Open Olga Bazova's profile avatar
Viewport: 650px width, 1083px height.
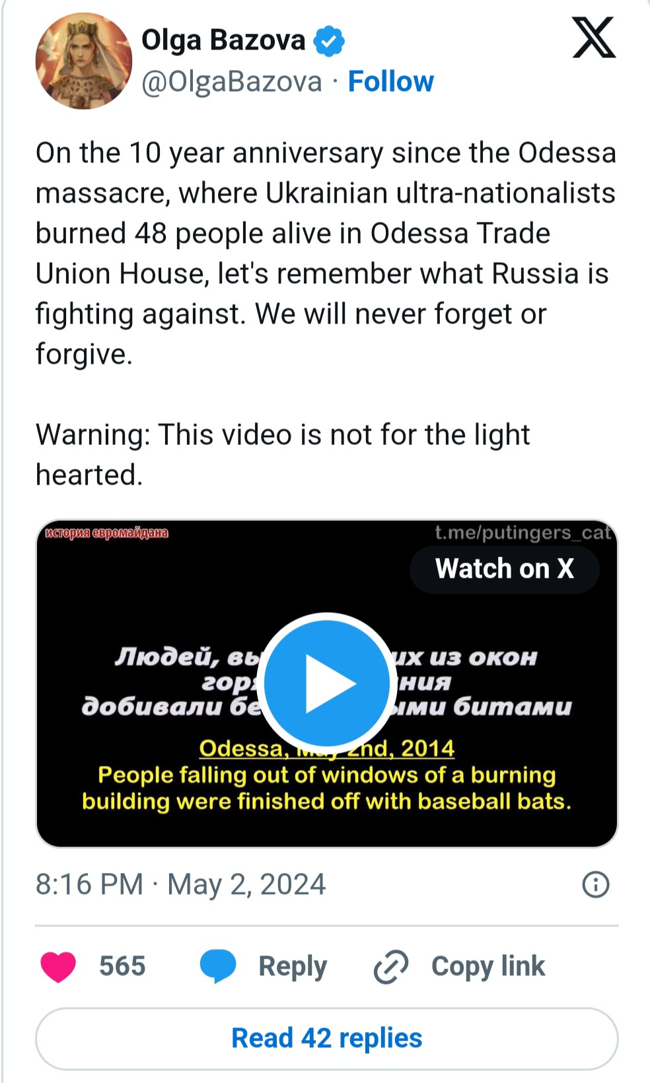point(84,61)
